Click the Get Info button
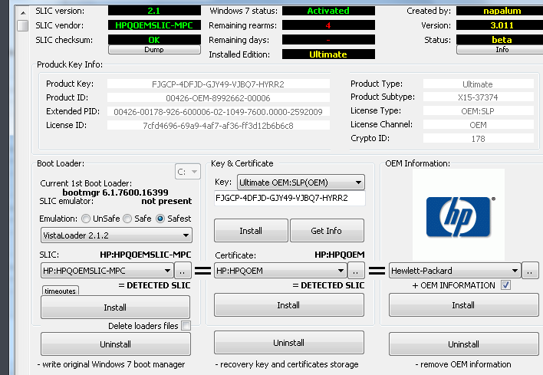The image size is (543, 375). (327, 231)
